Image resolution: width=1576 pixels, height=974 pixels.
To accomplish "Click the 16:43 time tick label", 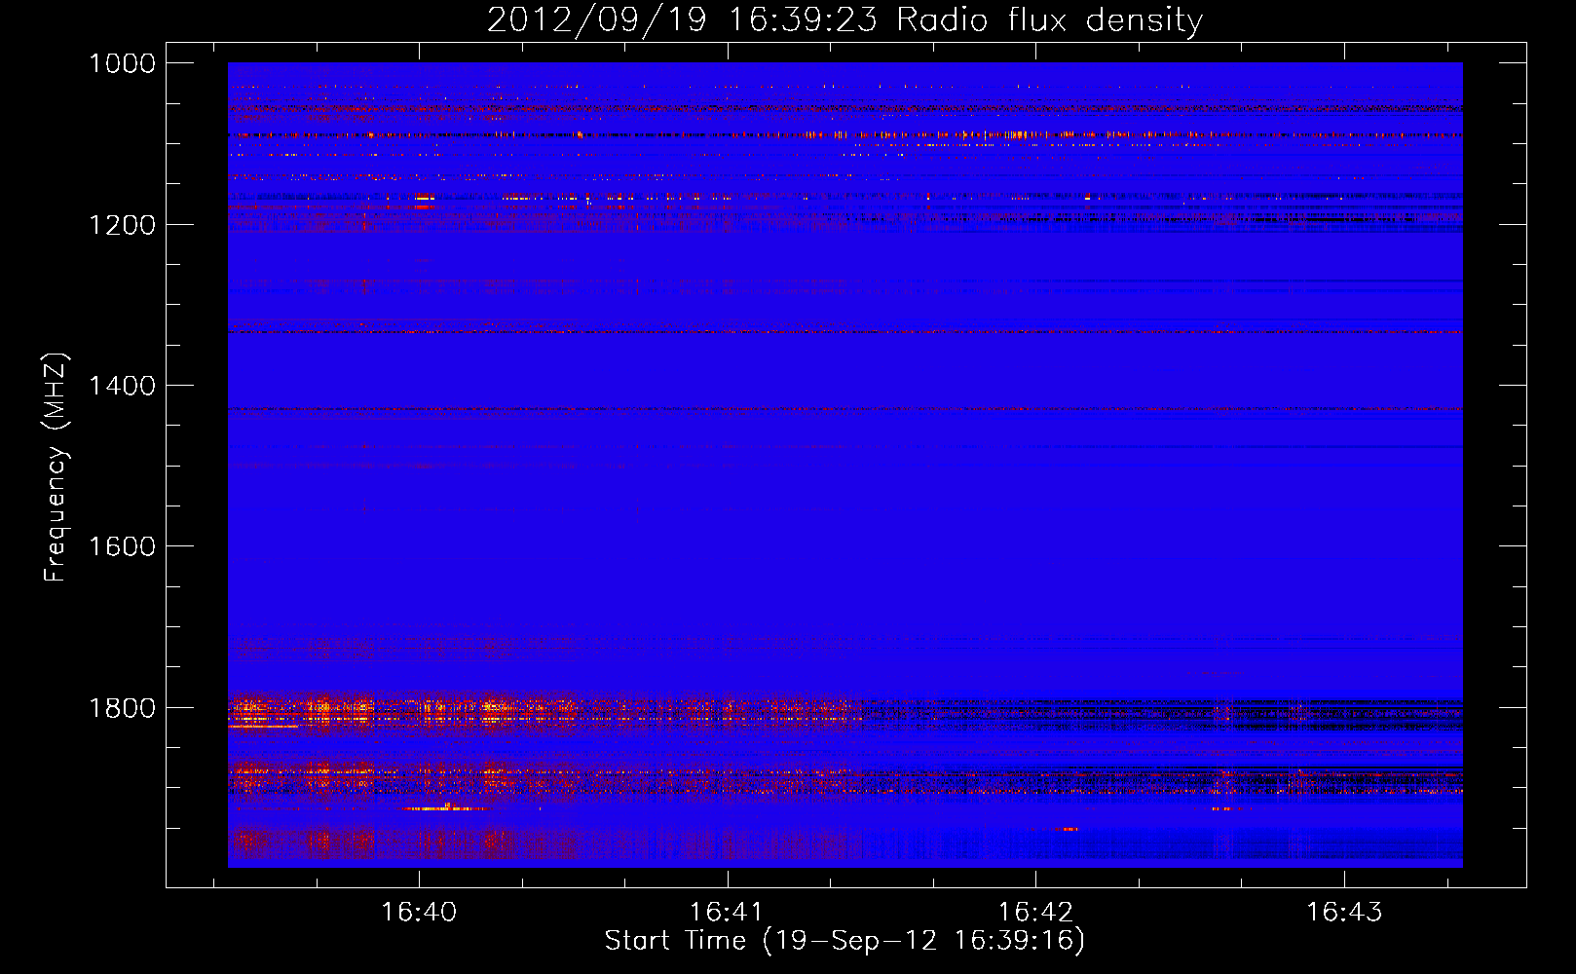I will click(1344, 912).
